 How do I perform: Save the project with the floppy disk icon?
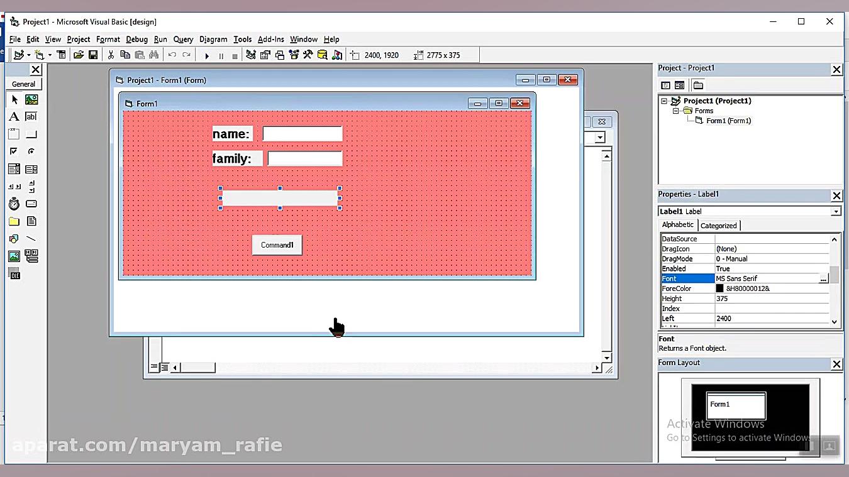[93, 55]
